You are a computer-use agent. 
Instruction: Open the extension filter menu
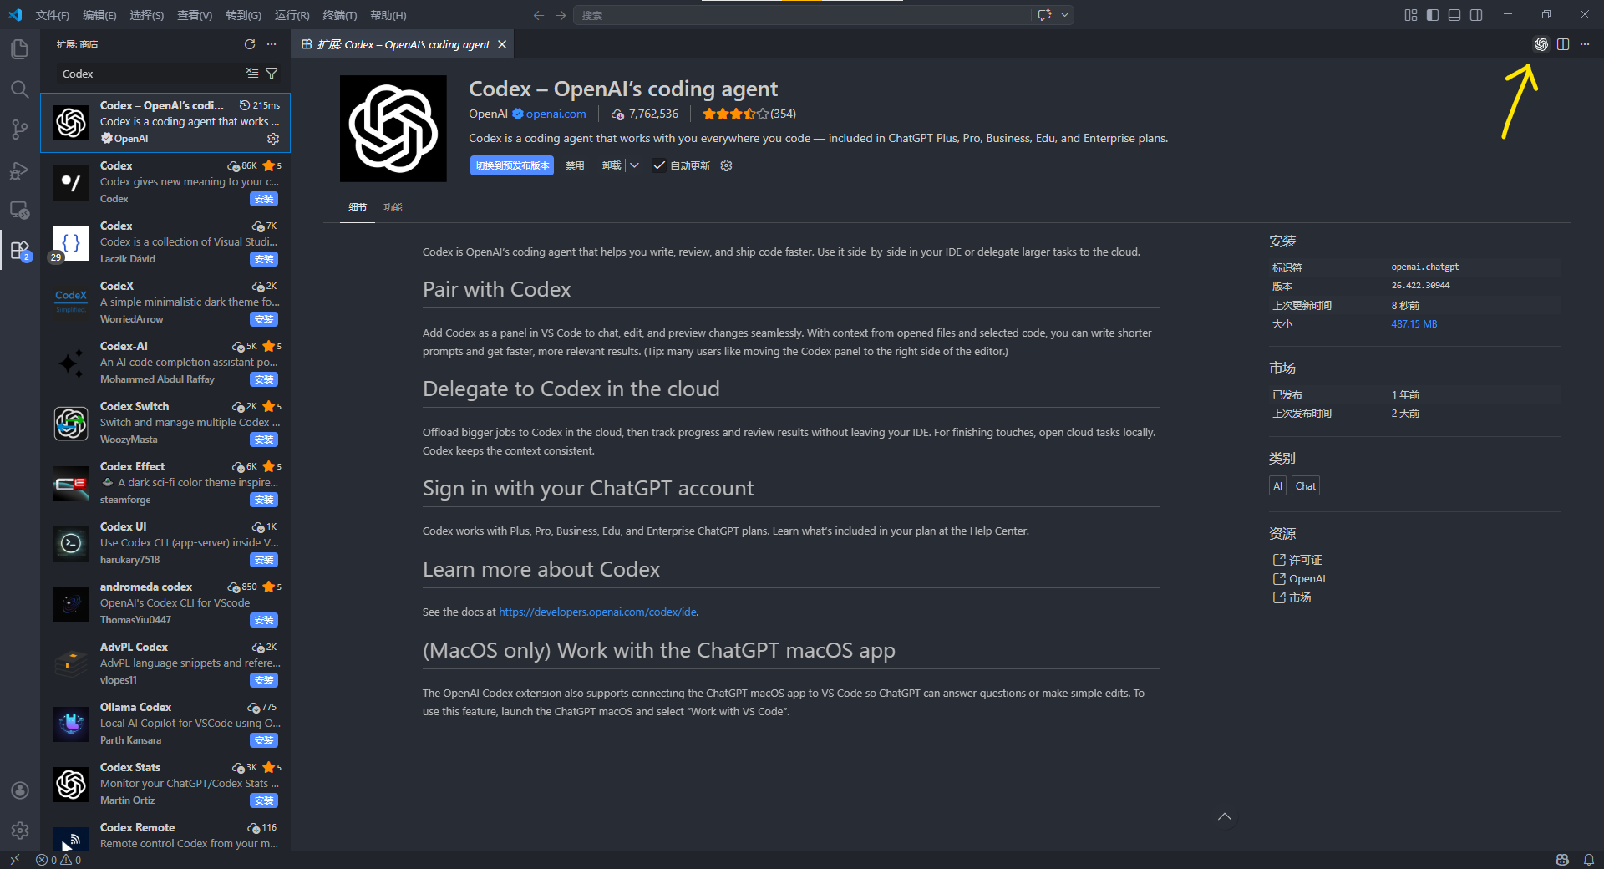click(272, 74)
